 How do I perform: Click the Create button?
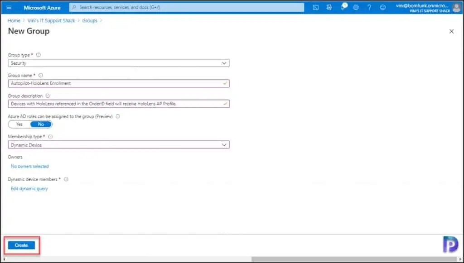(x=21, y=245)
